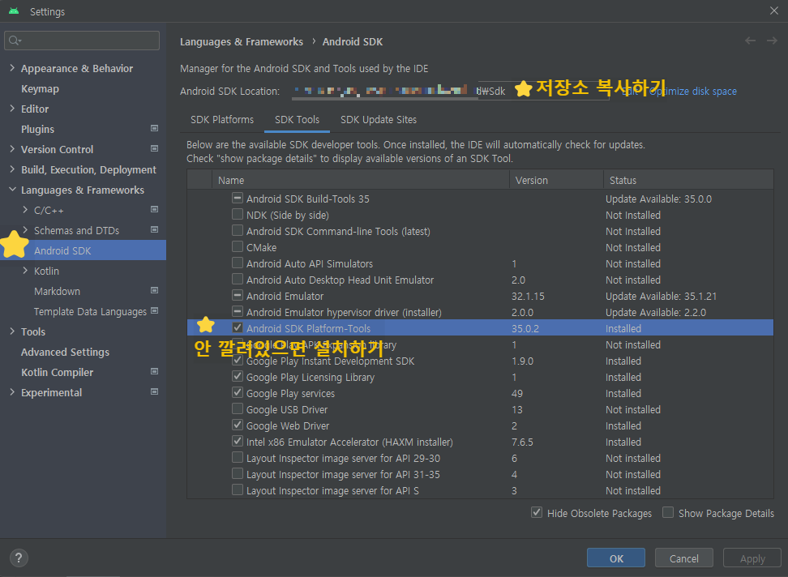Sort by the Version column header

(x=556, y=180)
